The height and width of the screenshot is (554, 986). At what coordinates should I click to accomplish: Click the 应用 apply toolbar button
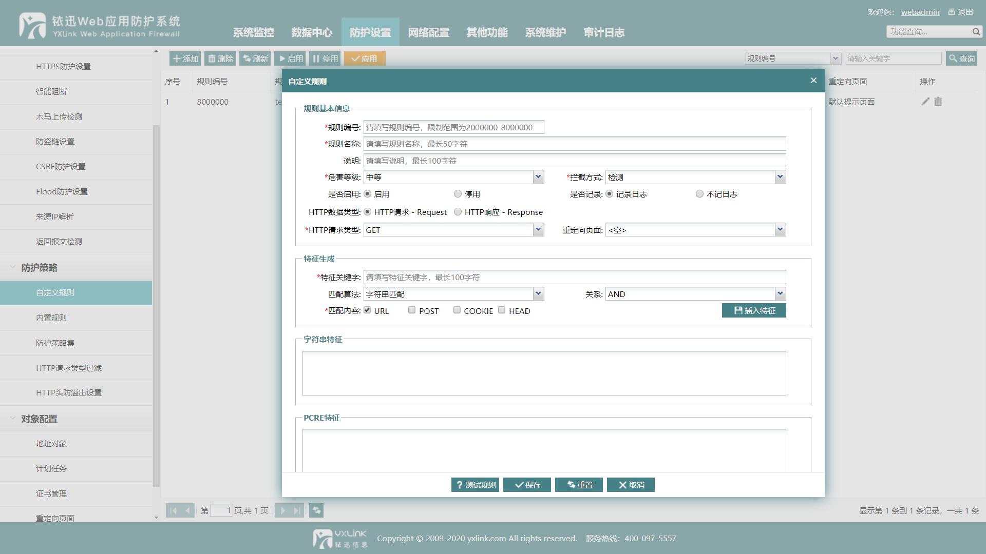[x=365, y=58]
